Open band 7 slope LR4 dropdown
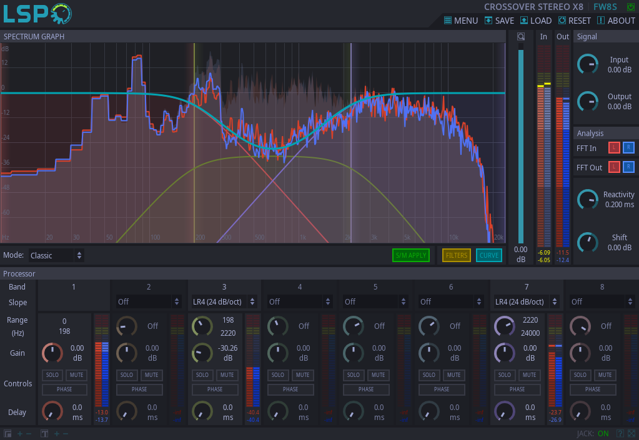 526,301
